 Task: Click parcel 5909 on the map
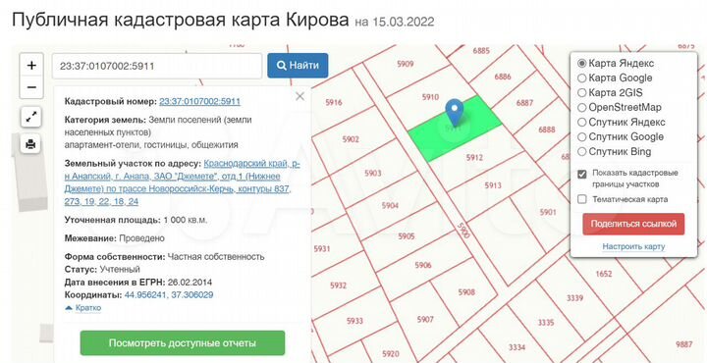point(405,64)
